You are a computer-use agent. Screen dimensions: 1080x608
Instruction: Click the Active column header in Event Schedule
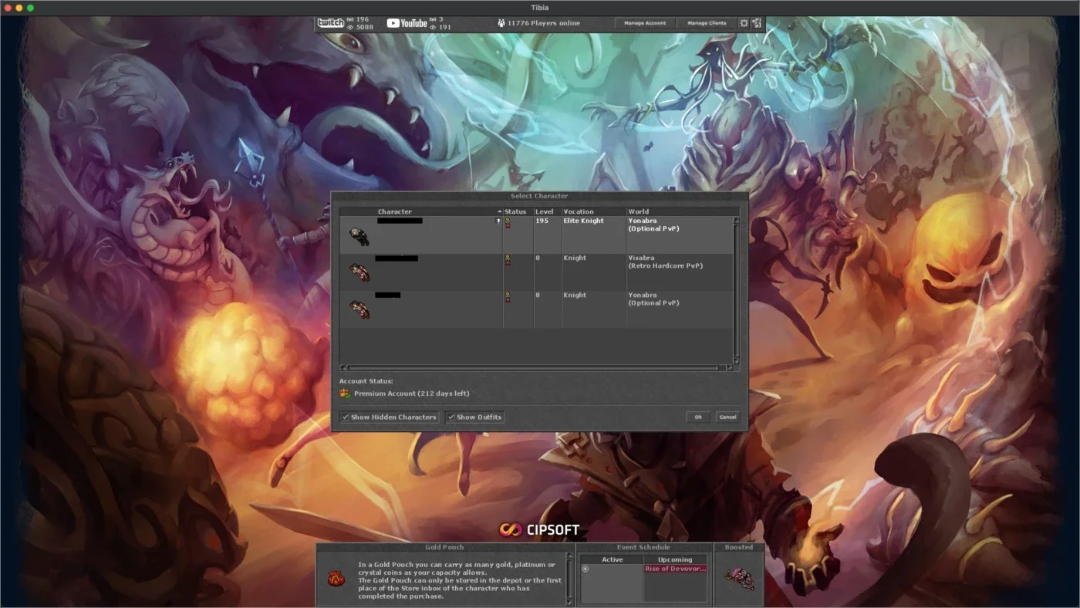(x=612, y=559)
